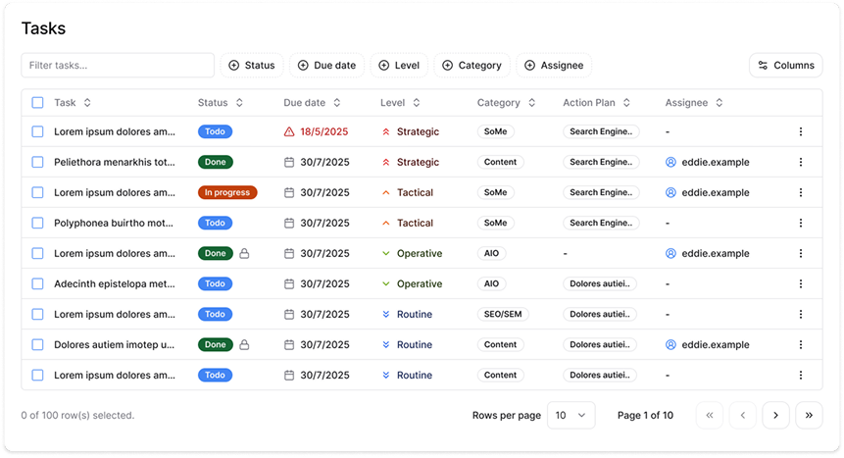Open the Columns visibility dropdown
The height and width of the screenshot is (458, 844).
785,66
